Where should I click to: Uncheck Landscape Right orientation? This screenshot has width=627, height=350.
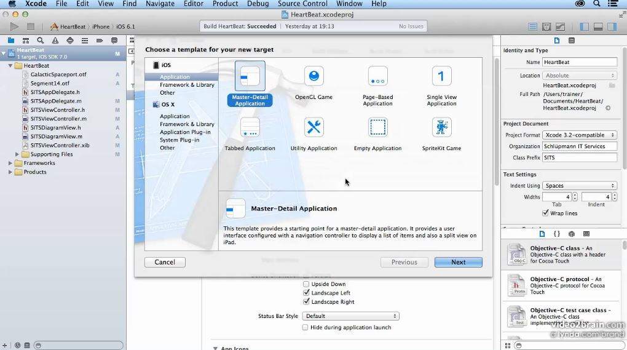[x=306, y=301]
